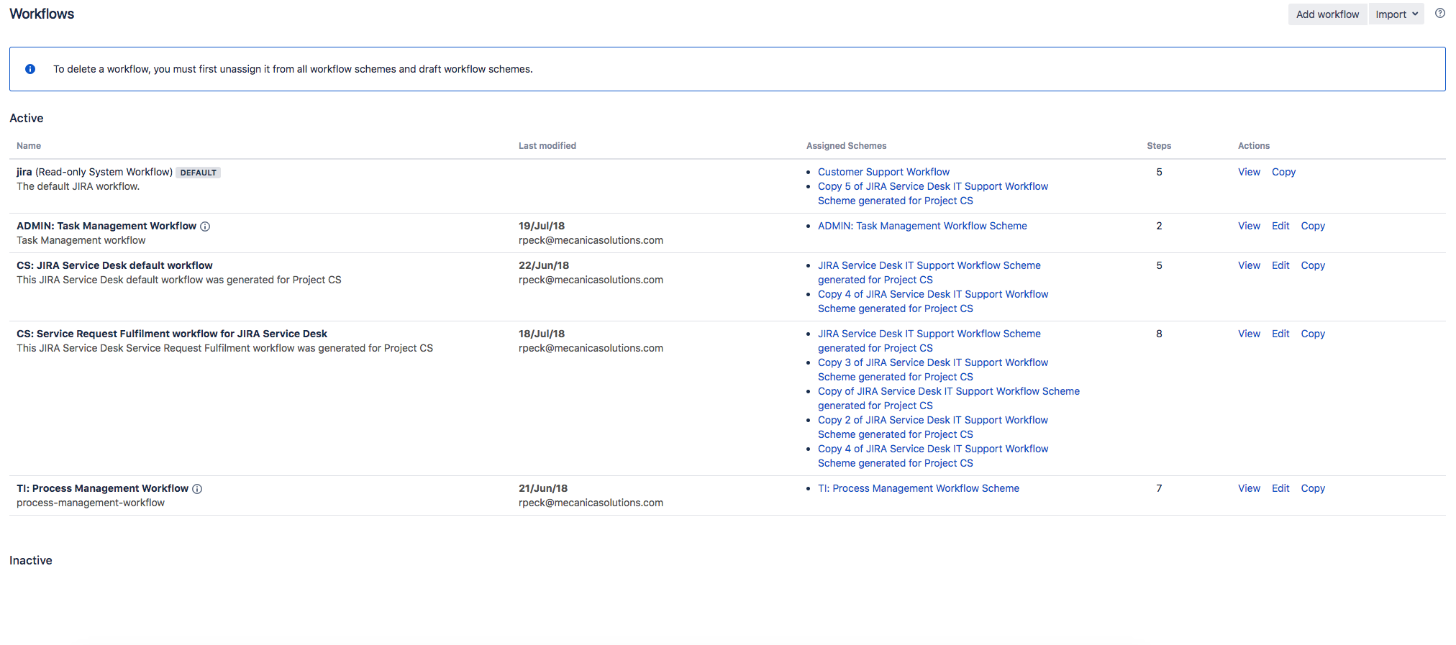The width and height of the screenshot is (1456, 645).
Task: View the ADMIN: Task Management Workflow
Action: pyautogui.click(x=1249, y=226)
